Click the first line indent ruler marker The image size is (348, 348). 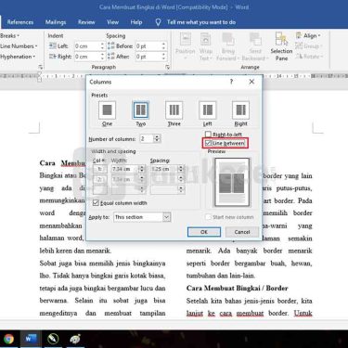[x=39, y=73]
